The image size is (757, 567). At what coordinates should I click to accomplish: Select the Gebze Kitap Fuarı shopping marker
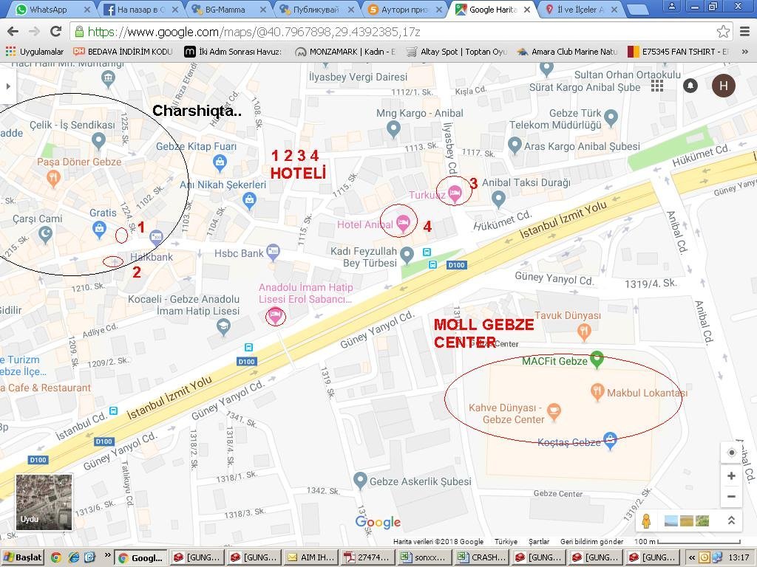[220, 163]
